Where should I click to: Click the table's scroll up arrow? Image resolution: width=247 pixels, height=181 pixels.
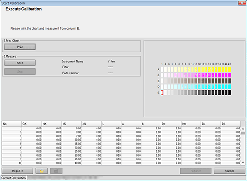tap(243, 129)
